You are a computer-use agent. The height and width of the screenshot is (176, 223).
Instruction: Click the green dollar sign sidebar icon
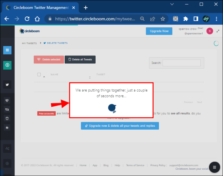coord(7,65)
